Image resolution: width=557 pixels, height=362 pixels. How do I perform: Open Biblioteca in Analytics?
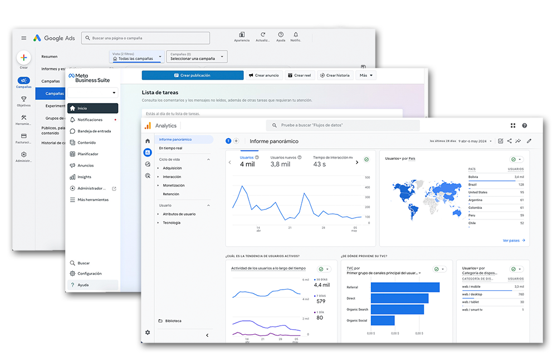point(170,321)
